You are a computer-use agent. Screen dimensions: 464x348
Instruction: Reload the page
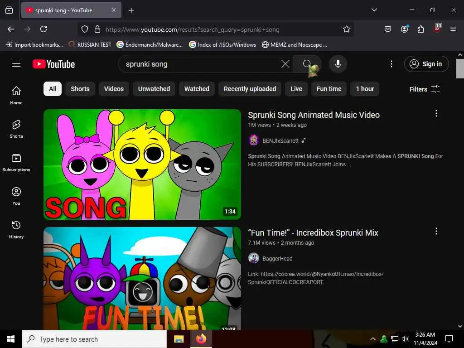[x=43, y=29]
